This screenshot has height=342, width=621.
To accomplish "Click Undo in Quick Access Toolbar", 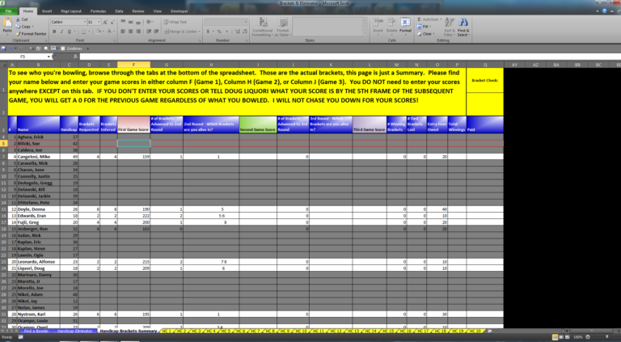I will (11, 49).
